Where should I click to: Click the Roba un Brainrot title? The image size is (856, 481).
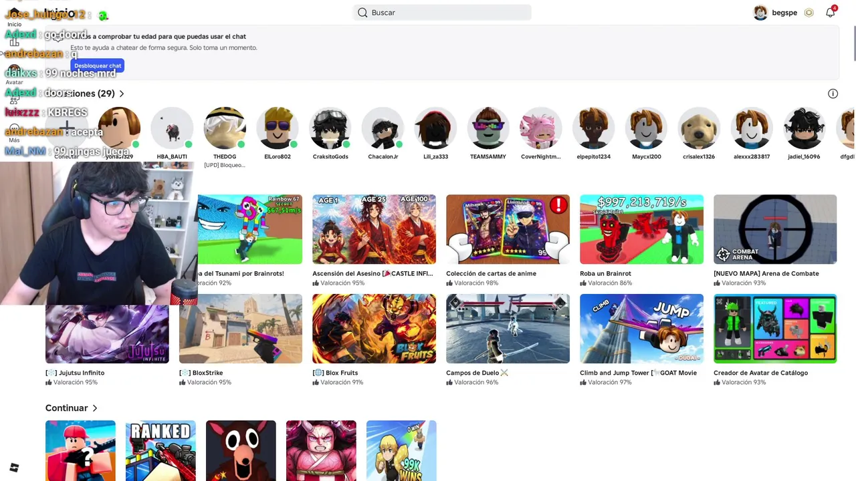(x=605, y=273)
